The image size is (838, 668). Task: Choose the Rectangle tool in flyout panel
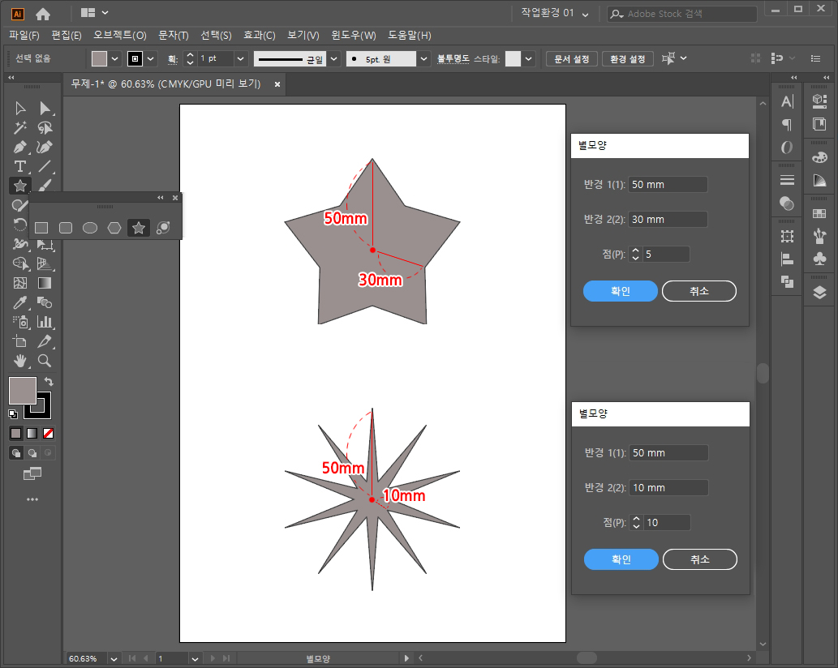point(41,228)
